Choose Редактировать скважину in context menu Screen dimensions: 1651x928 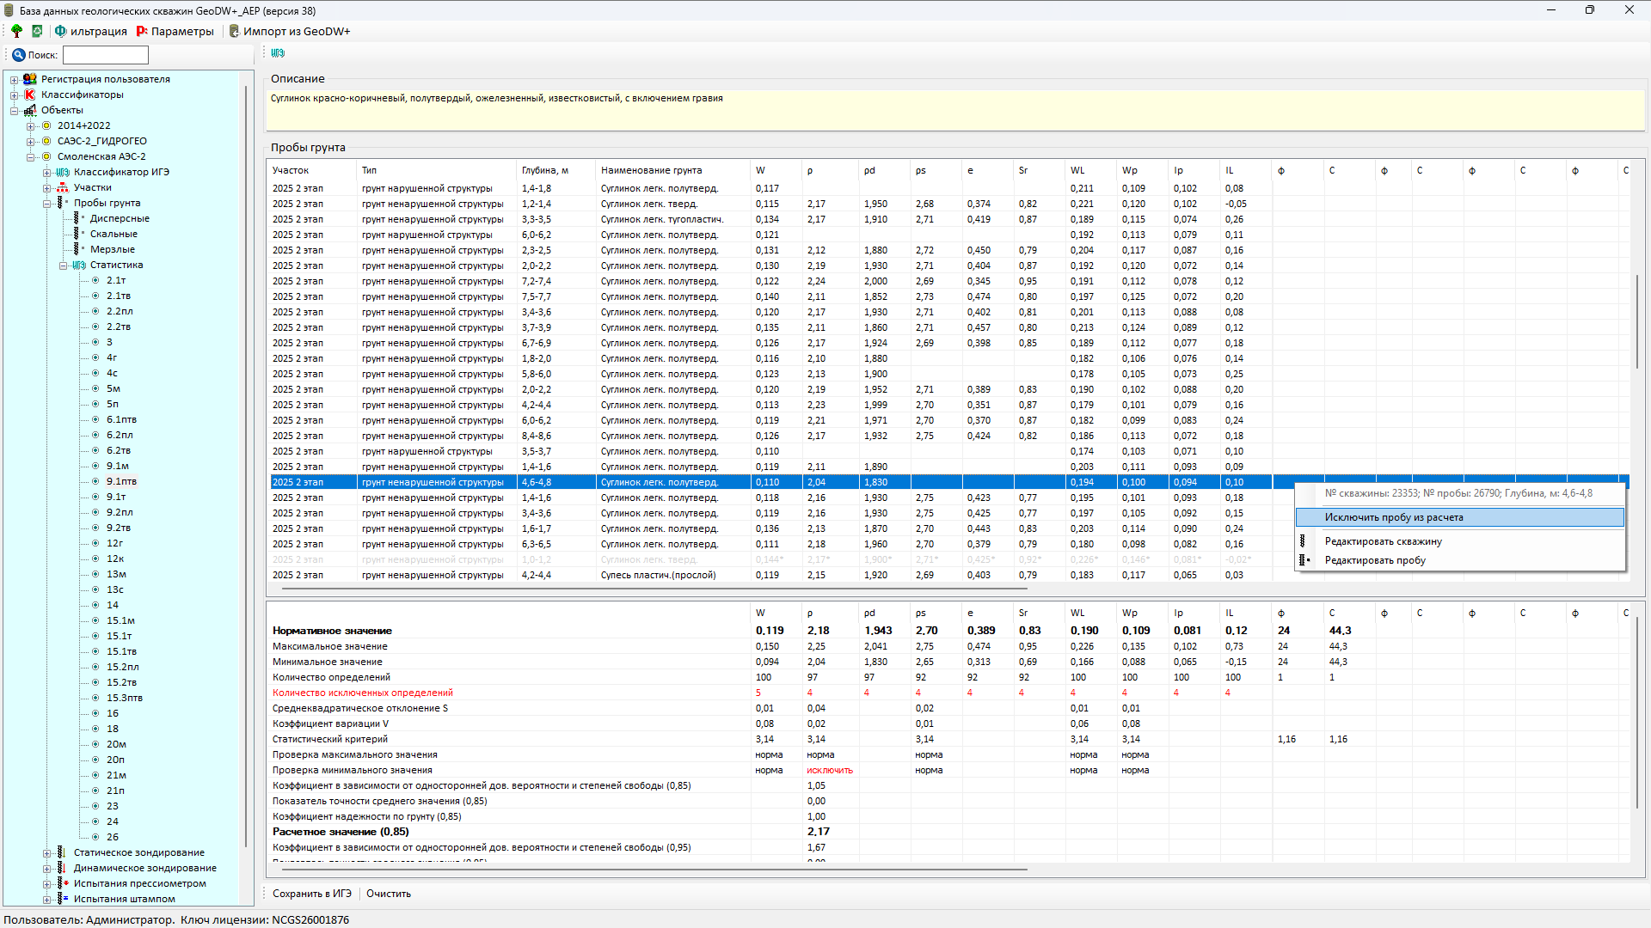point(1459,541)
